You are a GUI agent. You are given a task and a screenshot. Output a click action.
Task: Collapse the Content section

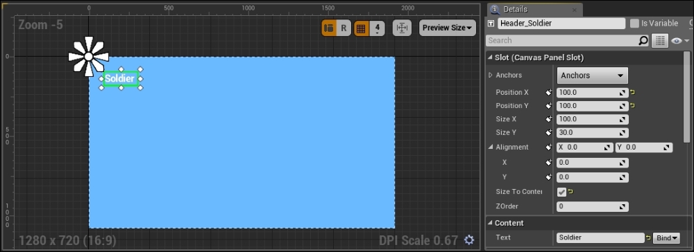[491, 223]
